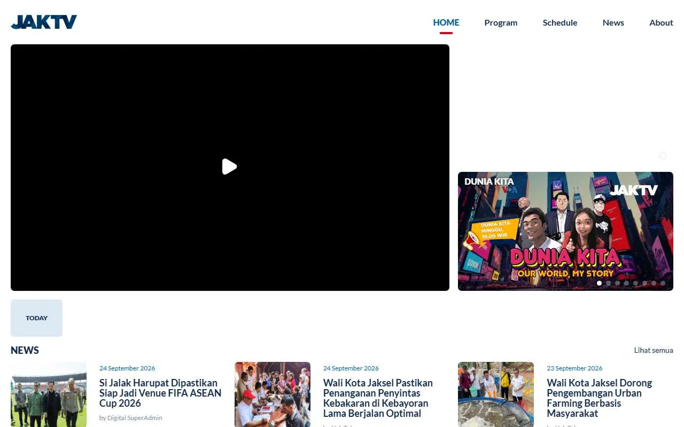This screenshot has height=427, width=684.
Task: Jump to the last carousel slide dot
Action: tap(663, 283)
